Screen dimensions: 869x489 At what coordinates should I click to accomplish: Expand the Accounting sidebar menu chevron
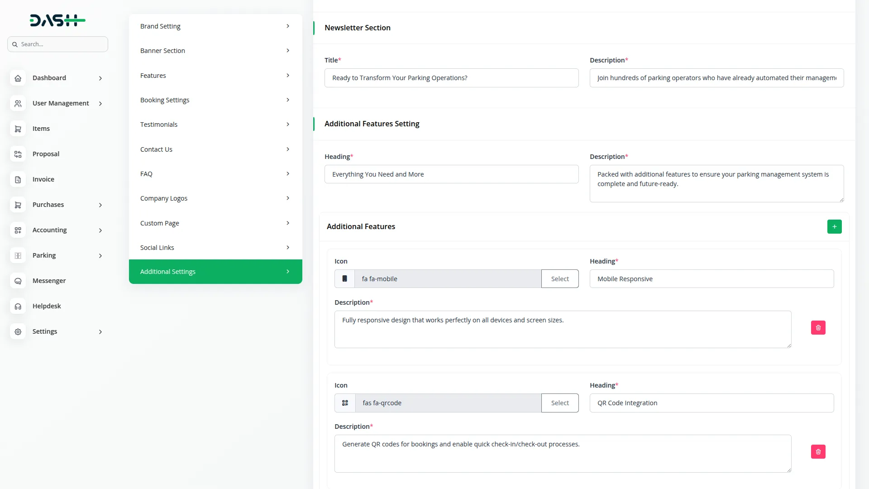100,230
